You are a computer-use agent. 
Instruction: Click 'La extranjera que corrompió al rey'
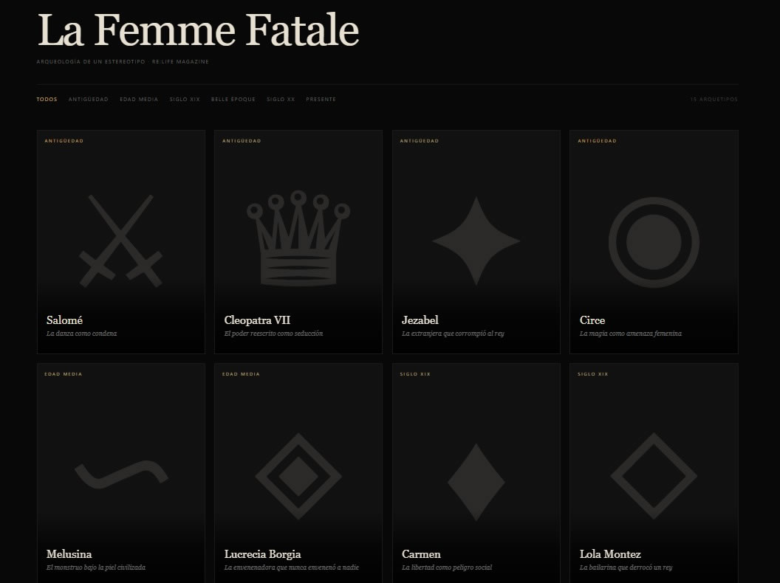(454, 334)
